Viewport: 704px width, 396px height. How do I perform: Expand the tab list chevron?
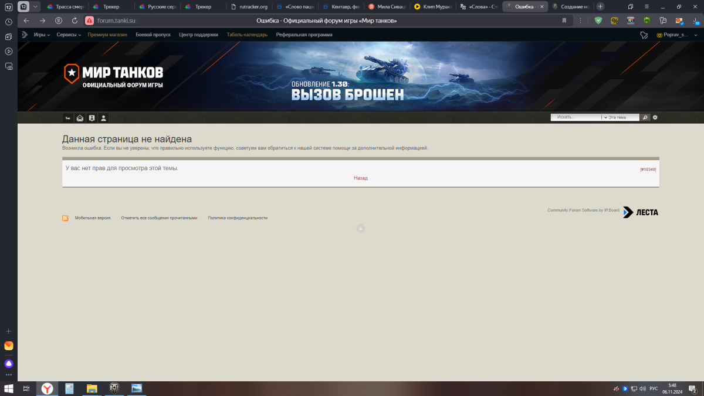(36, 6)
